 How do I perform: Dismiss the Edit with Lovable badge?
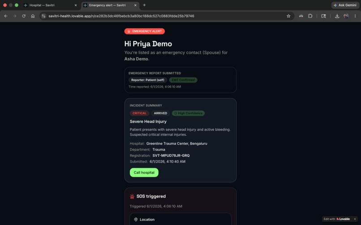tap(355, 219)
